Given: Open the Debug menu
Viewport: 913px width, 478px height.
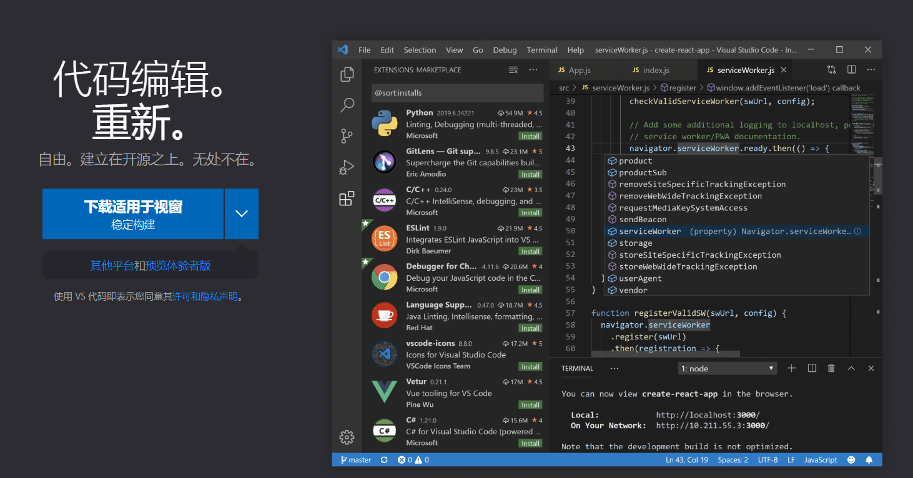Looking at the screenshot, I should tap(505, 50).
